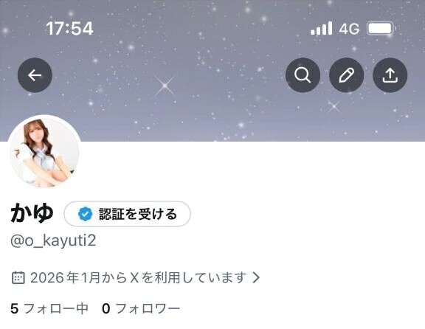Click the display name かゆ
The width and height of the screenshot is (425, 329).
tap(32, 213)
